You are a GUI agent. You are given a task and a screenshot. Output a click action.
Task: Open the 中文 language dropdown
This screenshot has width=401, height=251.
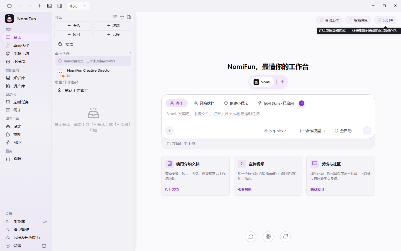pyautogui.click(x=79, y=6)
